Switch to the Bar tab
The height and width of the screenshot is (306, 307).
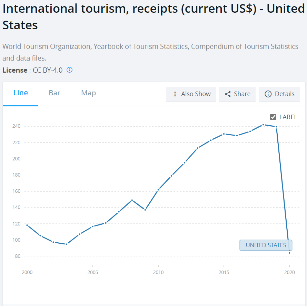point(55,93)
